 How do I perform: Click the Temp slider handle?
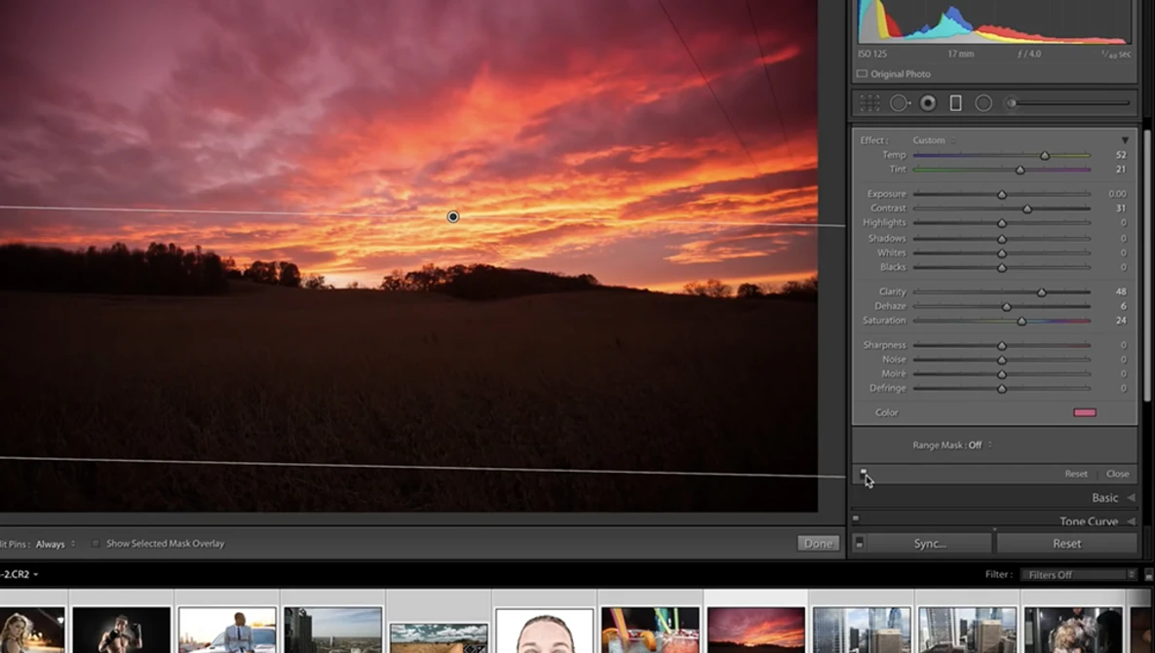[x=1045, y=155]
